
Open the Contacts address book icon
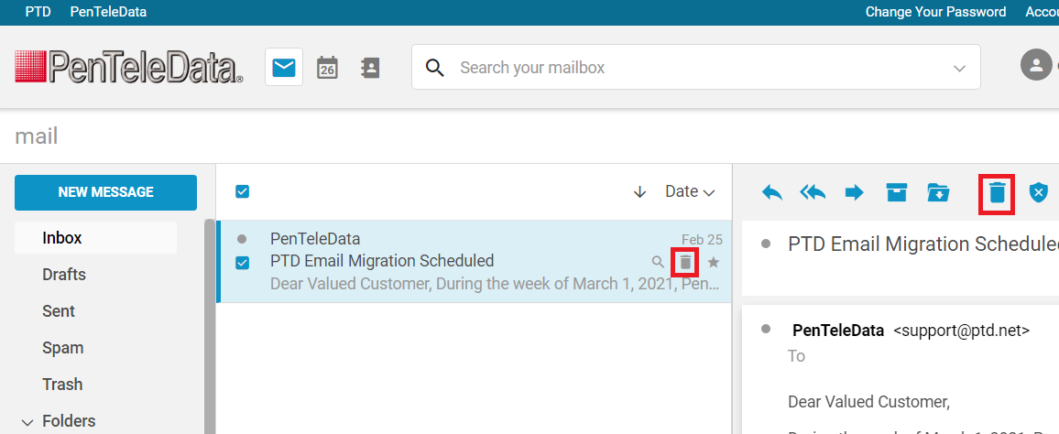click(369, 67)
